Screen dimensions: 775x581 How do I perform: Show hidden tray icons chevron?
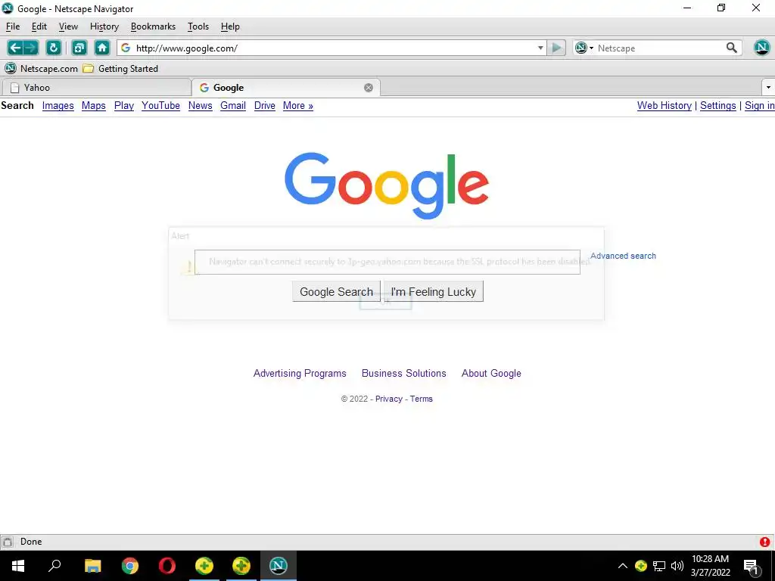click(x=623, y=566)
